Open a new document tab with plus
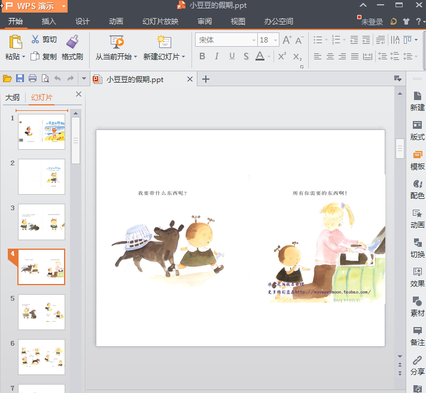The height and width of the screenshot is (393, 426). pos(206,79)
